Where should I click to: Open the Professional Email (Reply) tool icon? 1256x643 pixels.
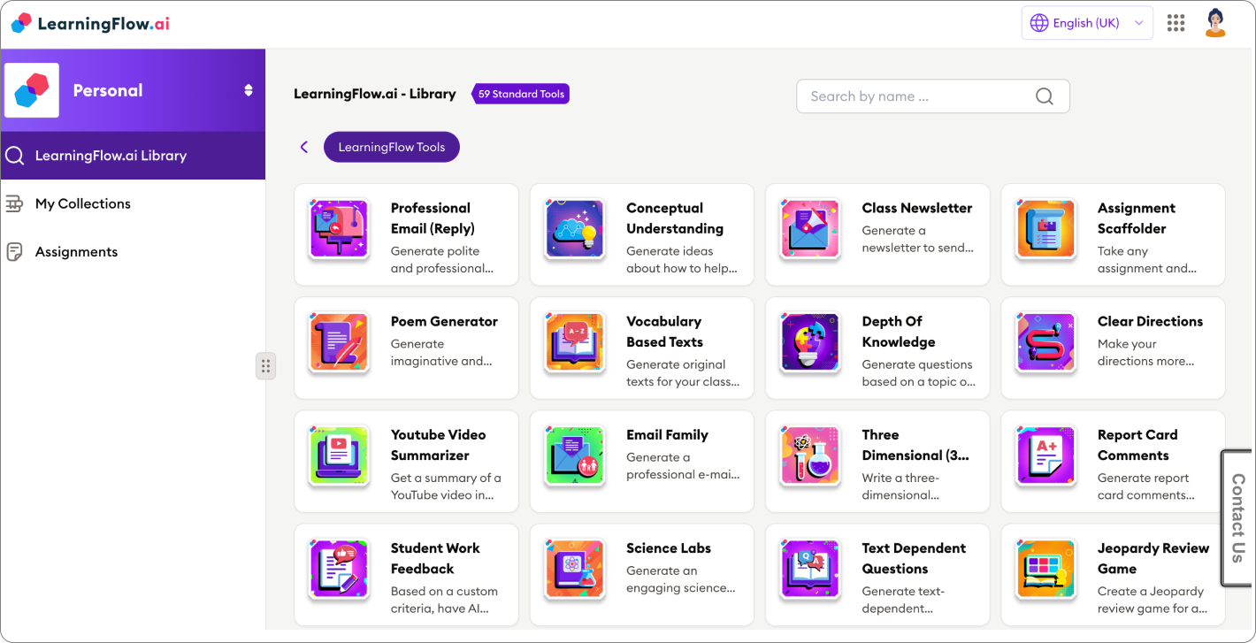(x=339, y=229)
